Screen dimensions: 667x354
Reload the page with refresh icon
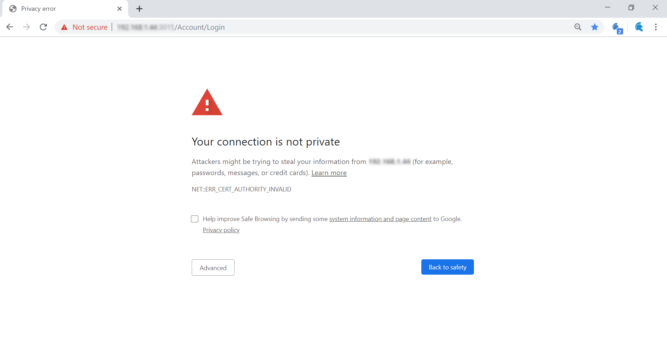click(43, 27)
